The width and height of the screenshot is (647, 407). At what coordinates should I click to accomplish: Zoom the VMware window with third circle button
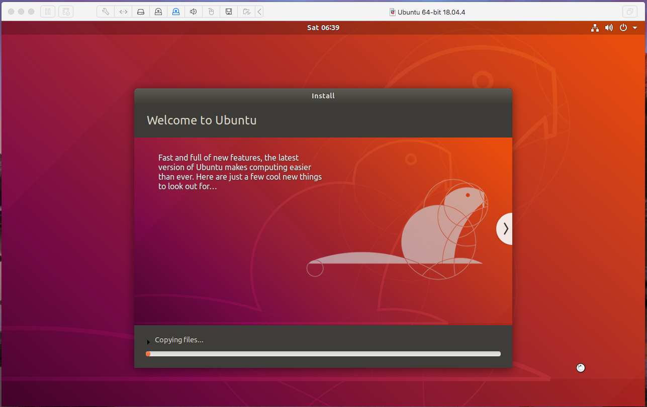(31, 12)
